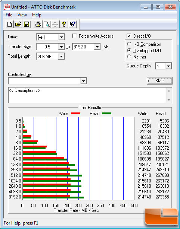Expand the Controlled by dropdown
This screenshot has width=180, height=229.
pyautogui.click(x=83, y=81)
